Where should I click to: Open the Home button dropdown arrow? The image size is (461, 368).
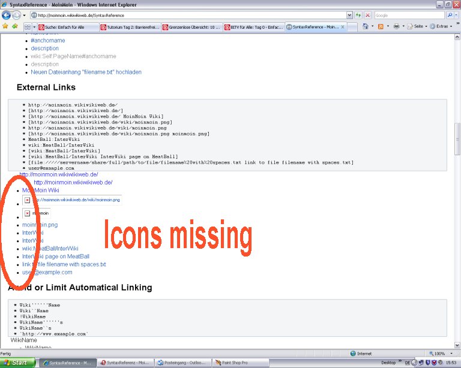372,26
